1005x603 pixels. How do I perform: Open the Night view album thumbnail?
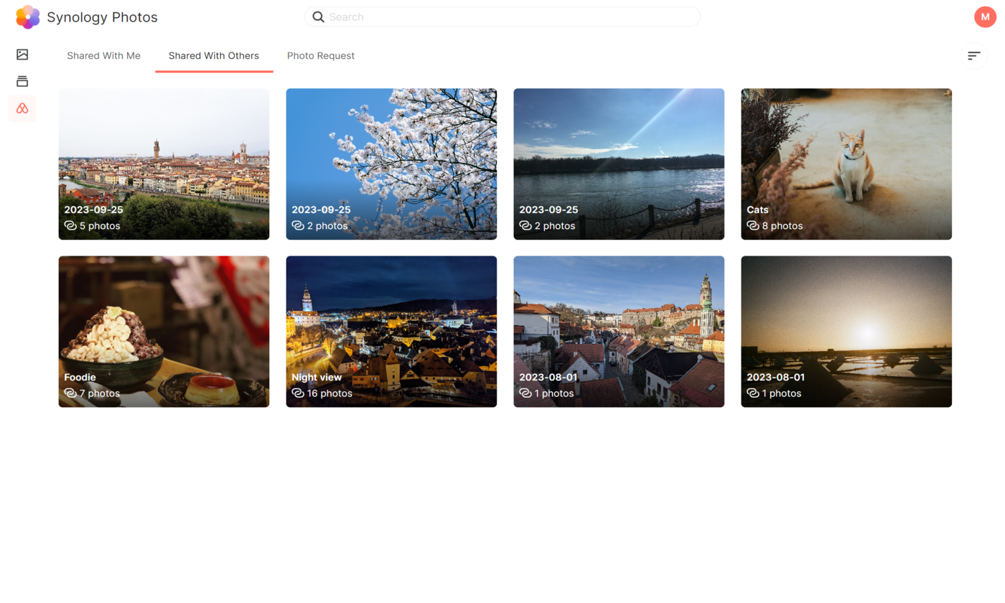point(391,332)
